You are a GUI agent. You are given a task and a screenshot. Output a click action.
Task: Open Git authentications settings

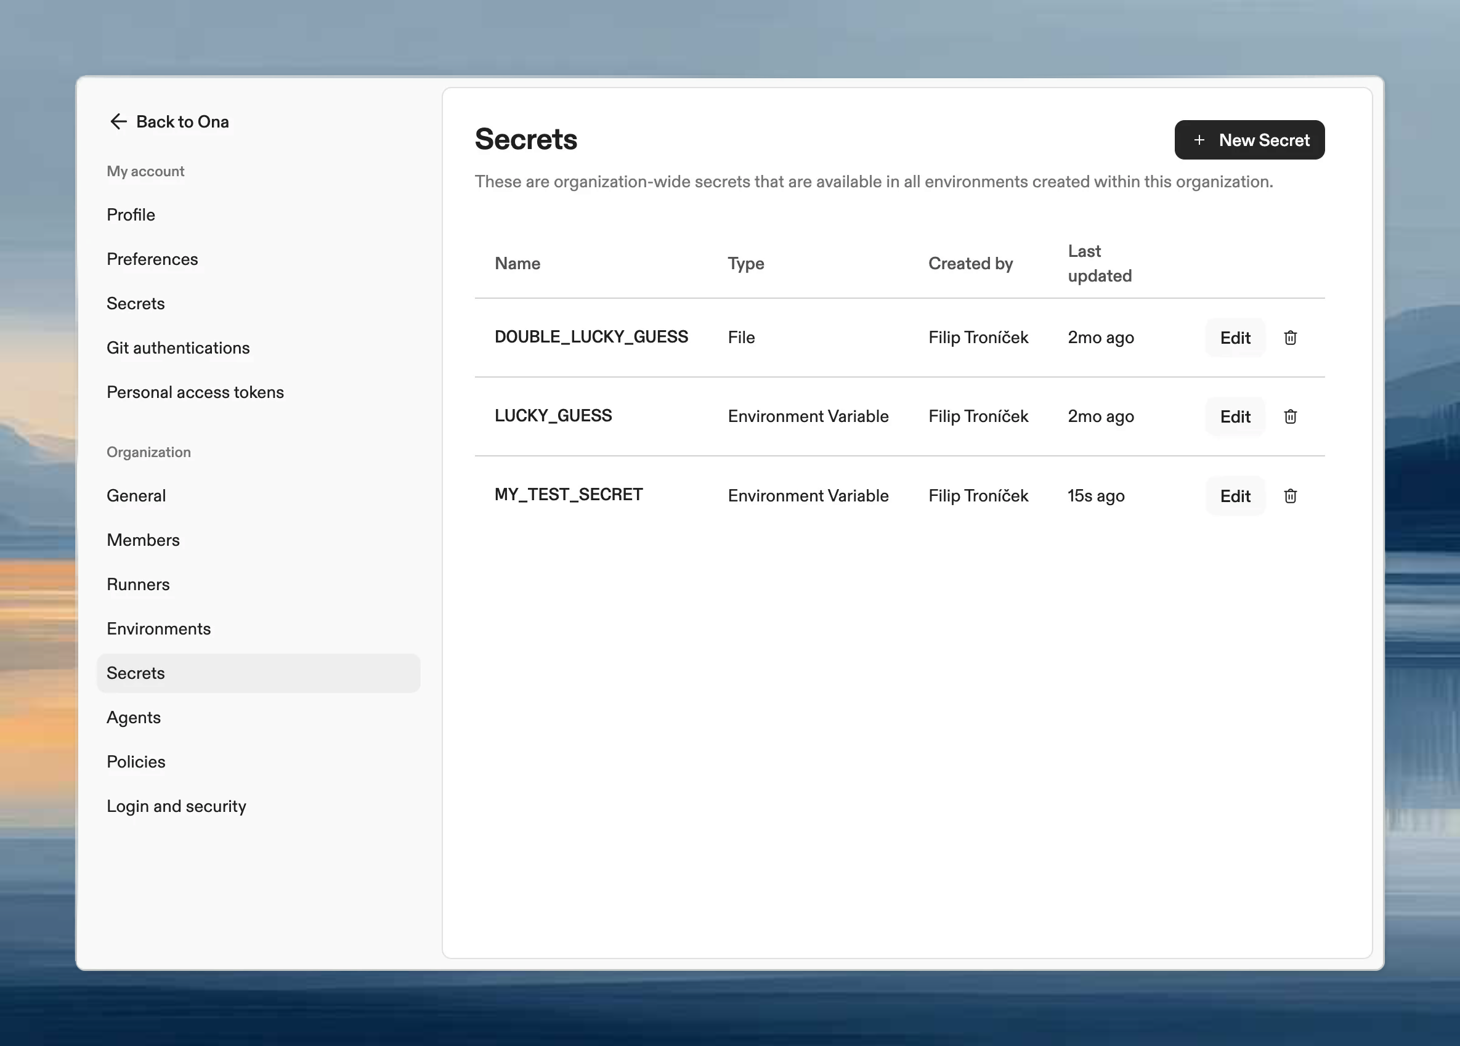coord(179,347)
